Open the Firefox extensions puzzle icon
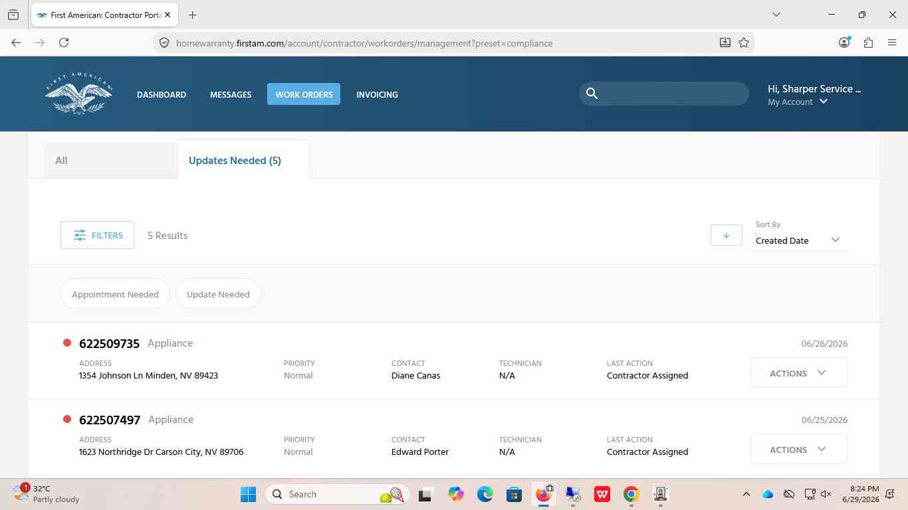908x510 pixels. [x=868, y=42]
